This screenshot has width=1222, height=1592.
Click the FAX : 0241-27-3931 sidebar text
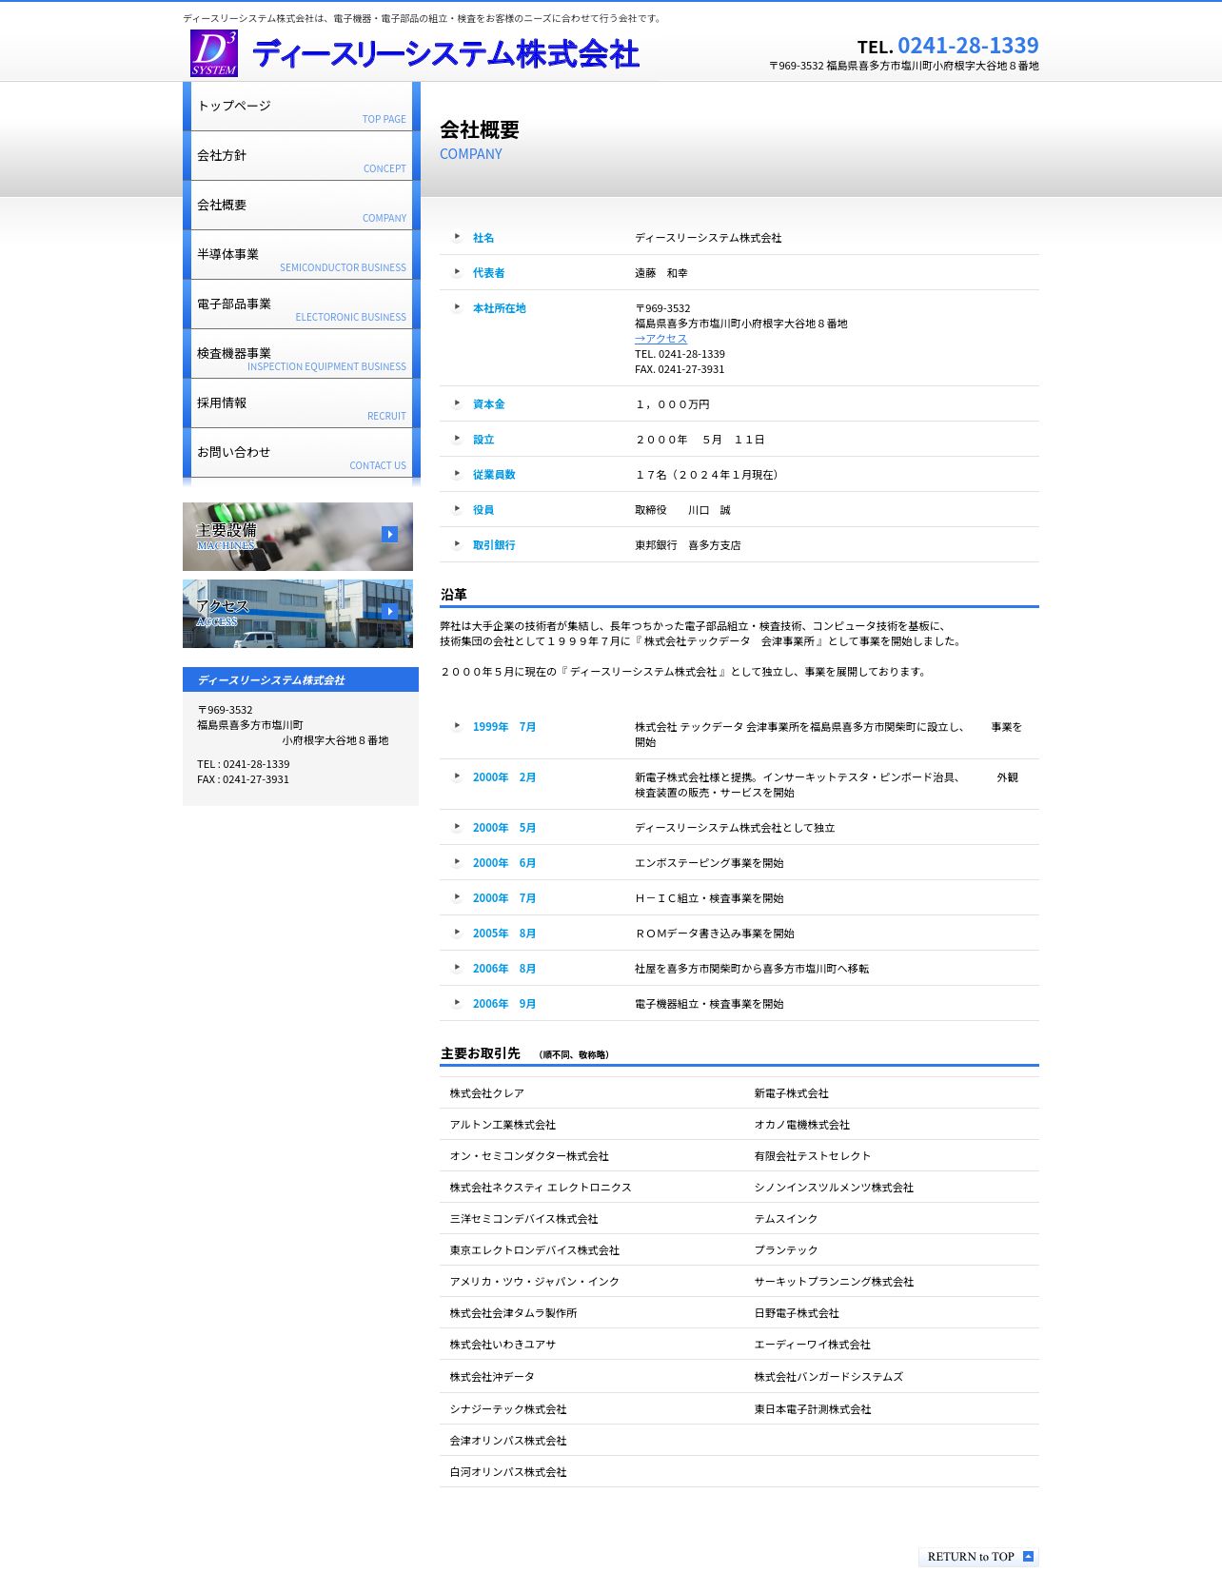click(x=243, y=779)
